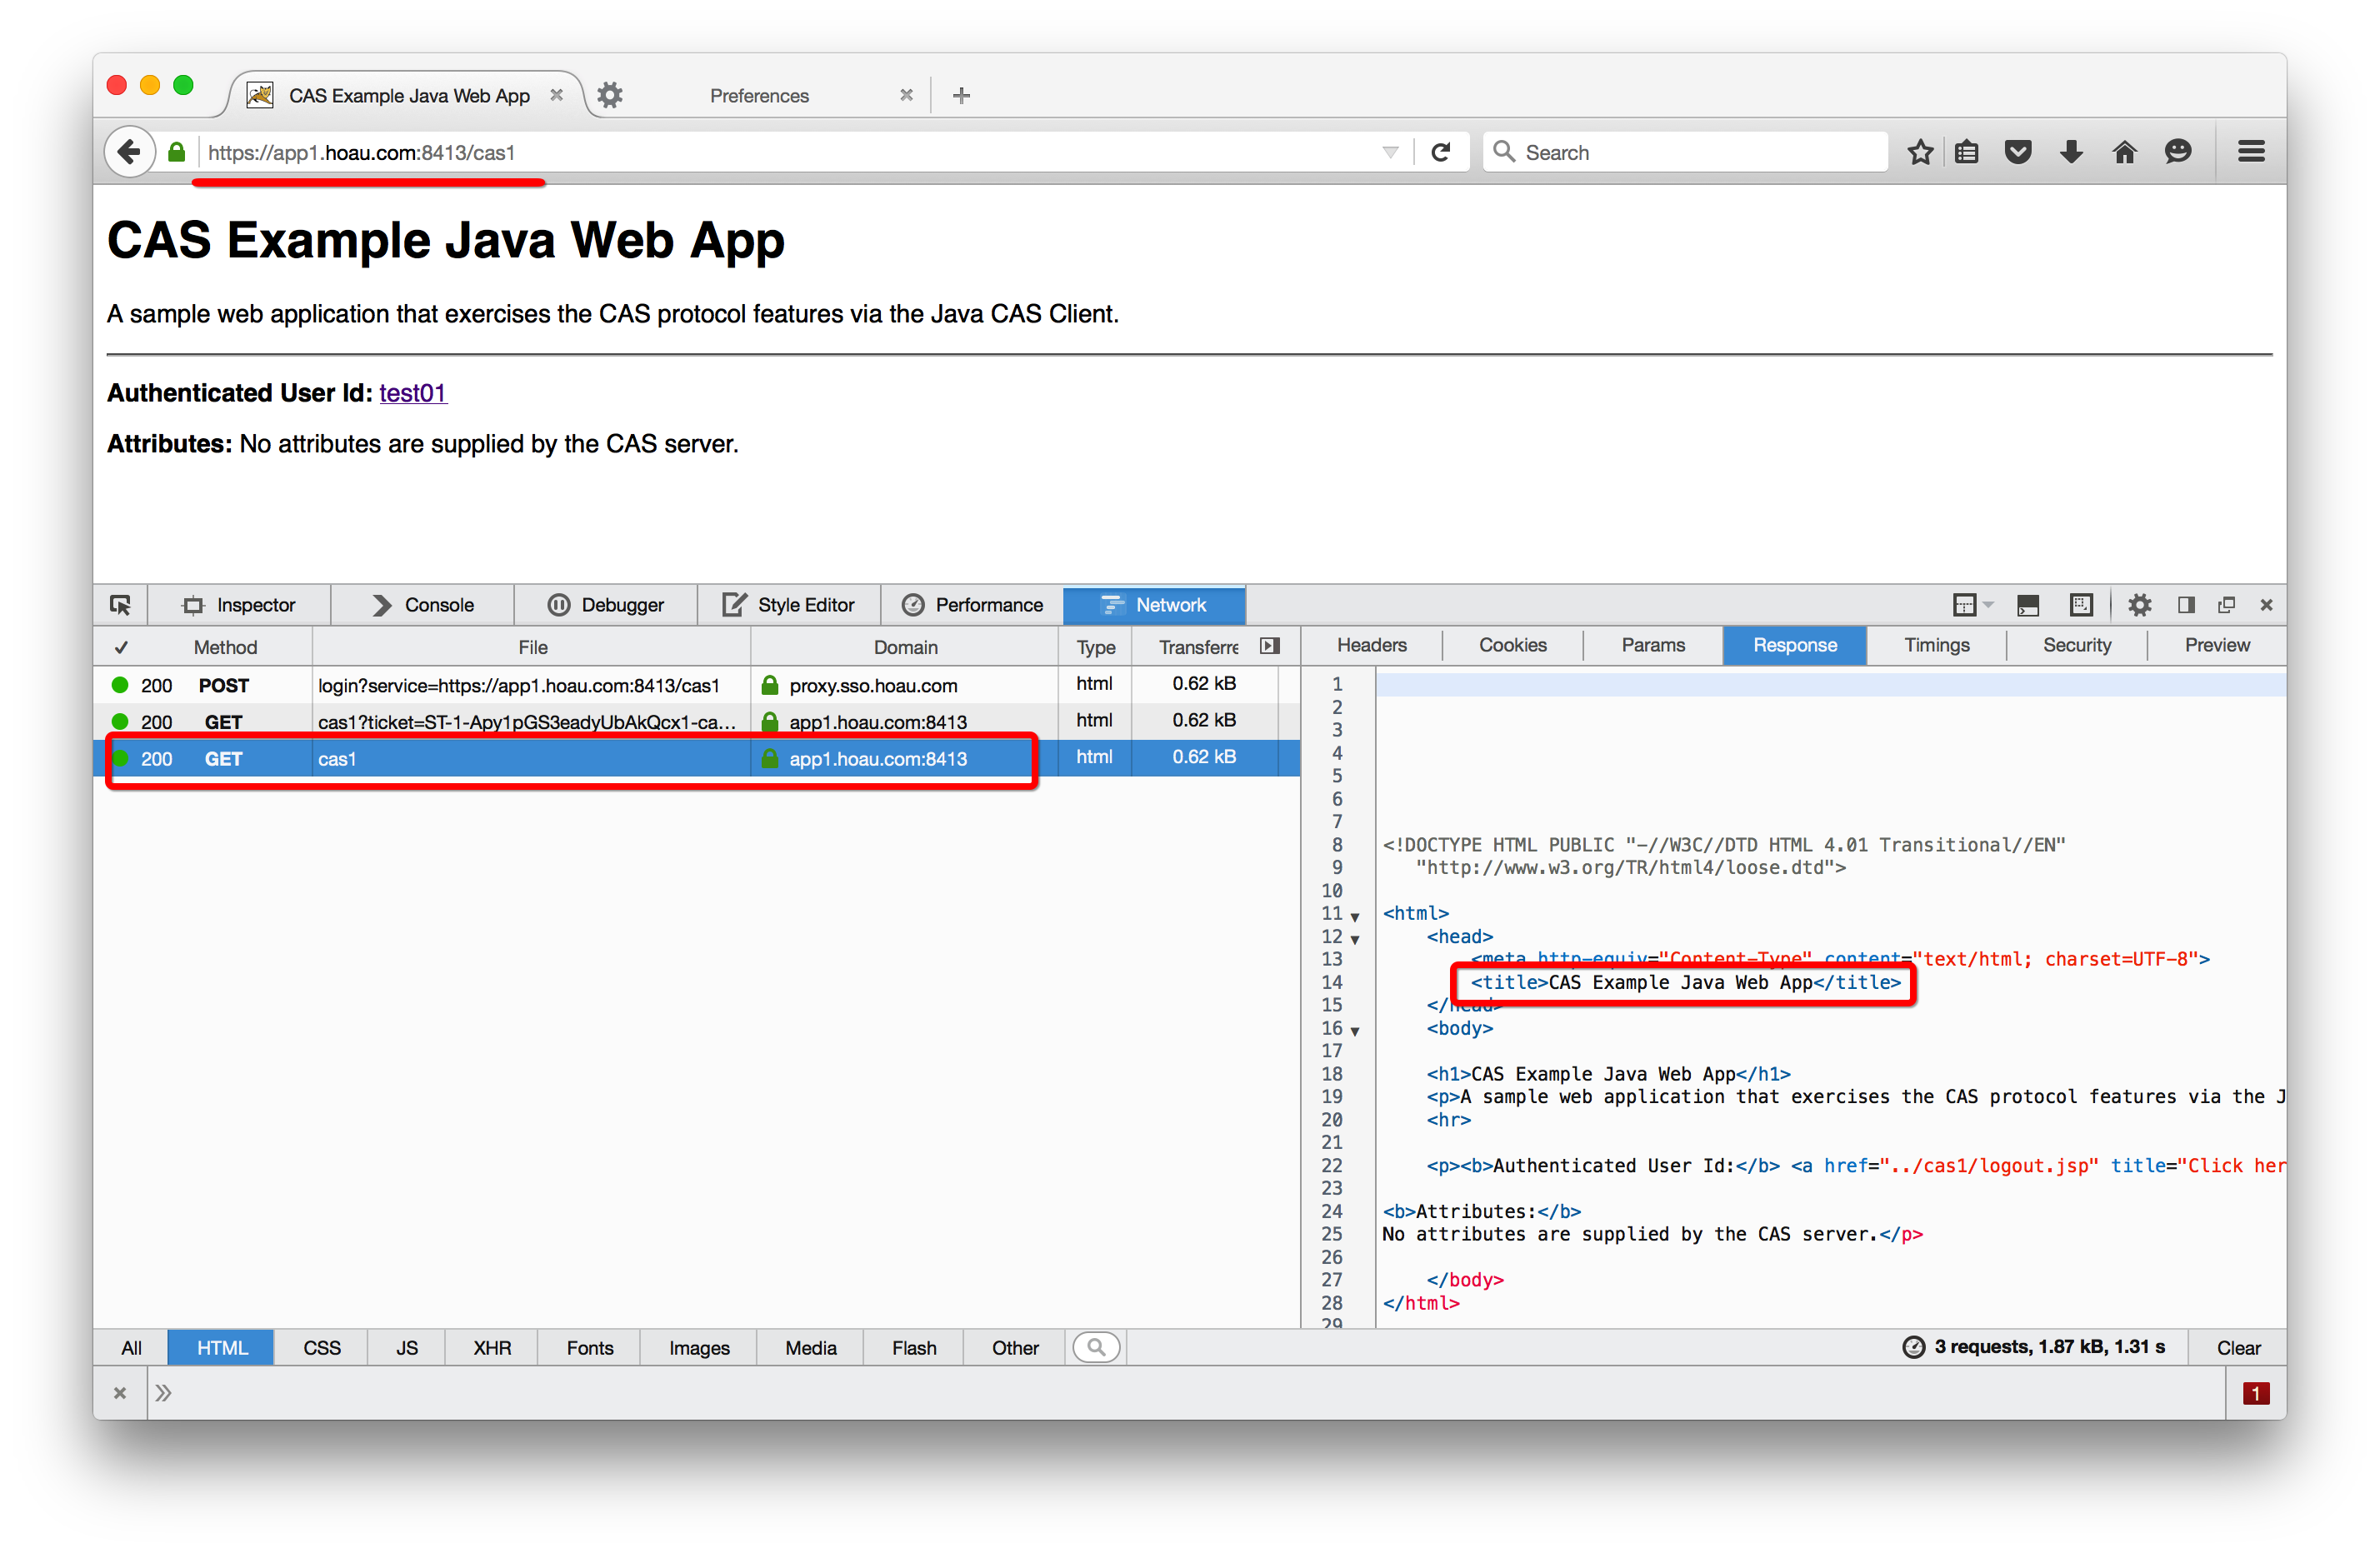
Task: Toggle the Images request filter
Action: (699, 1347)
